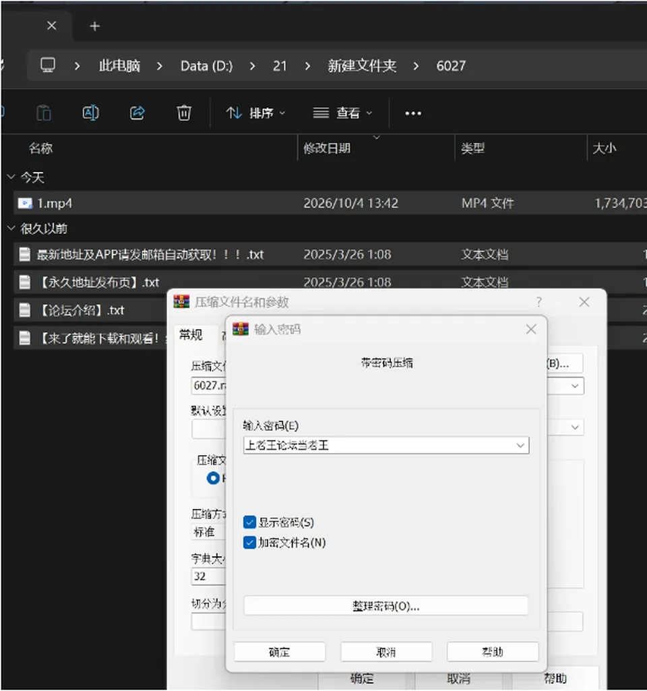
Task: Click the rename icon in Explorer toolbar
Action: tap(90, 113)
